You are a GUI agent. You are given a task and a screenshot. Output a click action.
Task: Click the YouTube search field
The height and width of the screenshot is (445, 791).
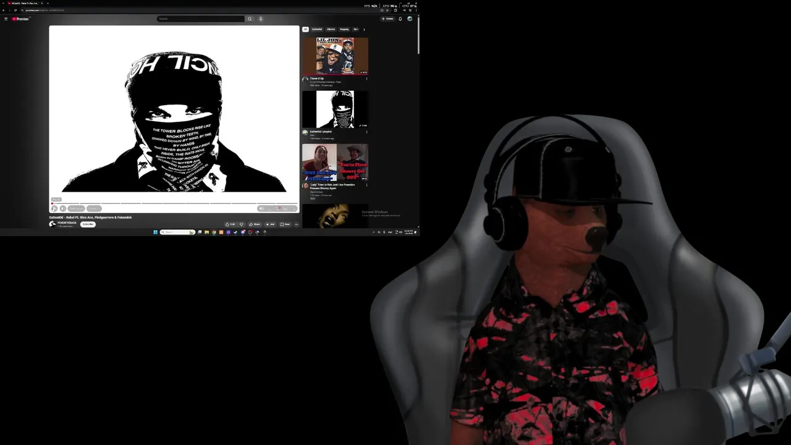201,19
